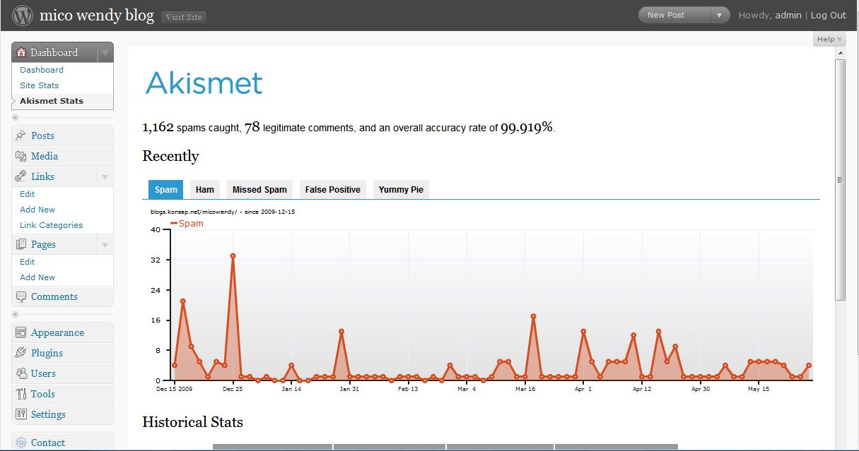This screenshot has width=859, height=451.
Task: Click the Akismet logo heading
Action: (204, 83)
